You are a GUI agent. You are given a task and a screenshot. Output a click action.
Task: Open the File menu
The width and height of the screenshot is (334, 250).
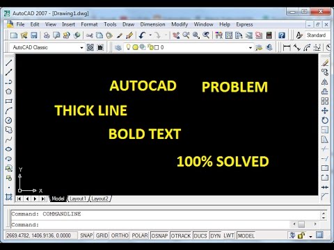[x=20, y=24]
